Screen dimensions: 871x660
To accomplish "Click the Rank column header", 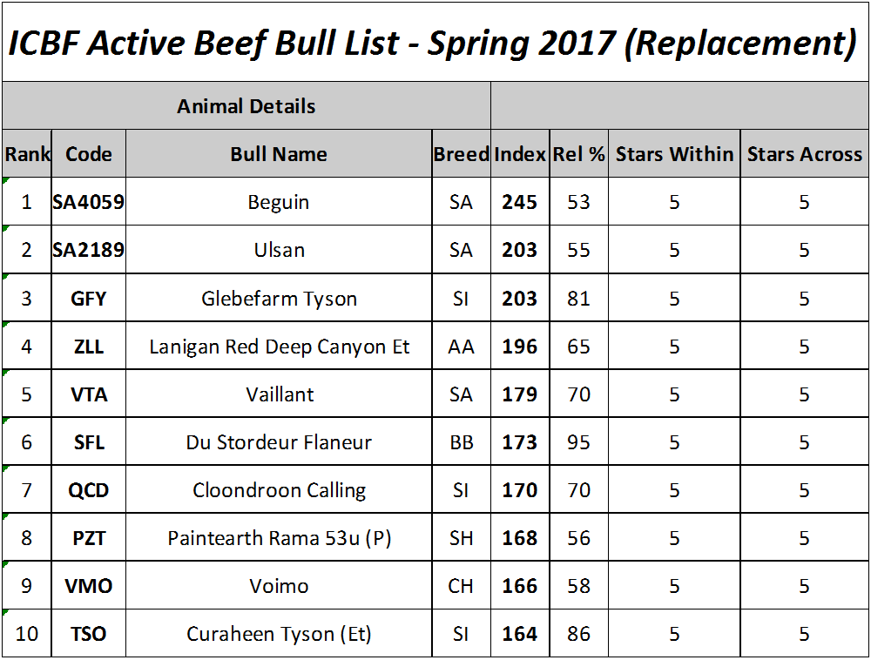I will tap(27, 154).
